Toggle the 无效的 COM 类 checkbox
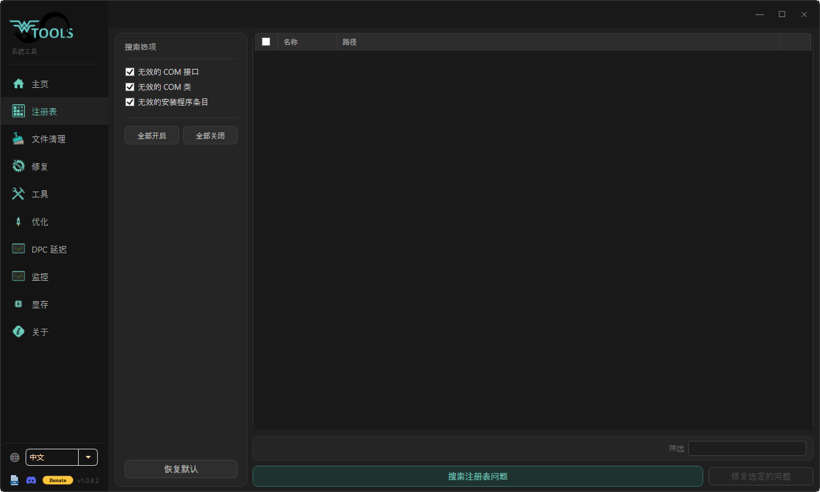 [x=130, y=87]
